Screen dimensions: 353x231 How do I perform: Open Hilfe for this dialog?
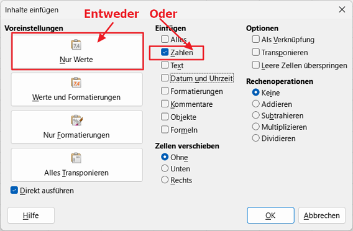[x=31, y=215]
